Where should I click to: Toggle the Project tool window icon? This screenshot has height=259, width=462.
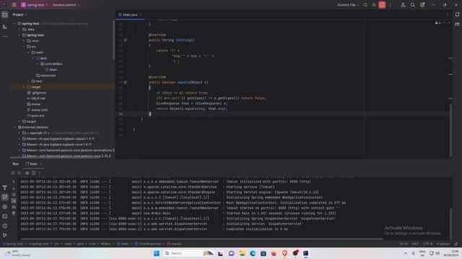pos(5,14)
